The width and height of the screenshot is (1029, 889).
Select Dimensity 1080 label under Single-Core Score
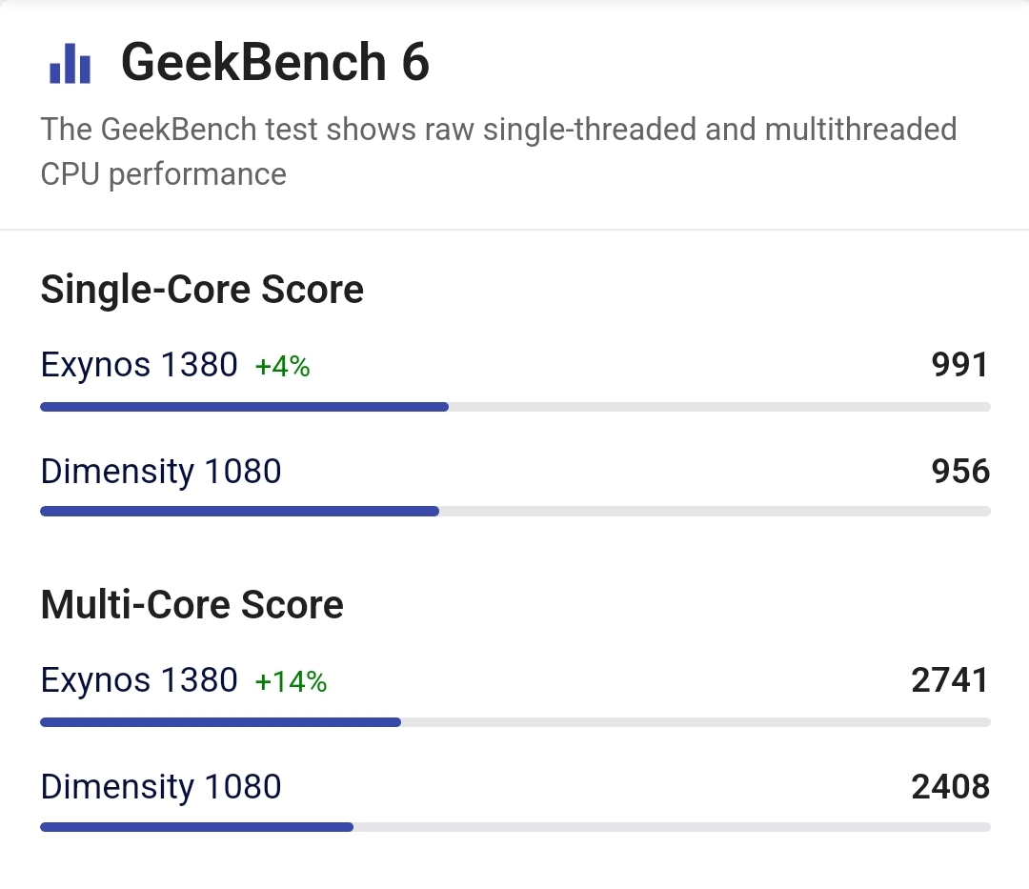point(161,471)
